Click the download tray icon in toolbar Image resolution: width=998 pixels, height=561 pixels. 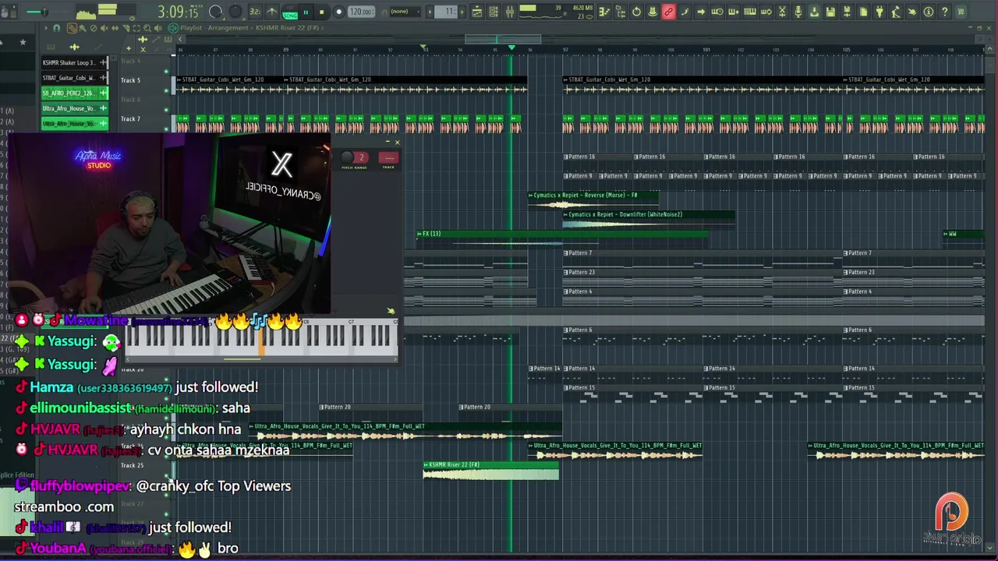tap(814, 12)
